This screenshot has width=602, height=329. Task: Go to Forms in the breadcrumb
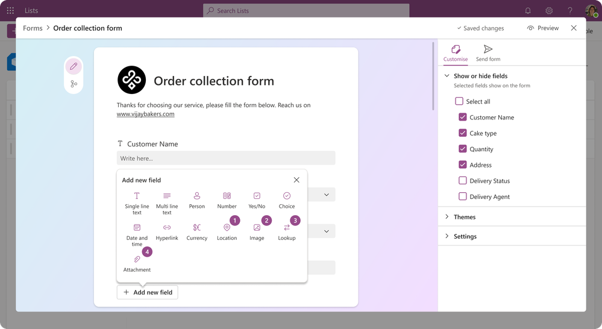click(x=33, y=28)
